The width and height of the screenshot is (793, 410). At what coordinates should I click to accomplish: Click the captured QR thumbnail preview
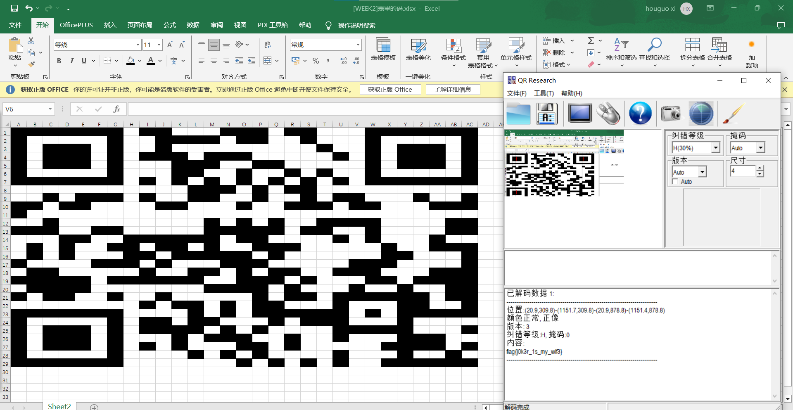(x=564, y=163)
